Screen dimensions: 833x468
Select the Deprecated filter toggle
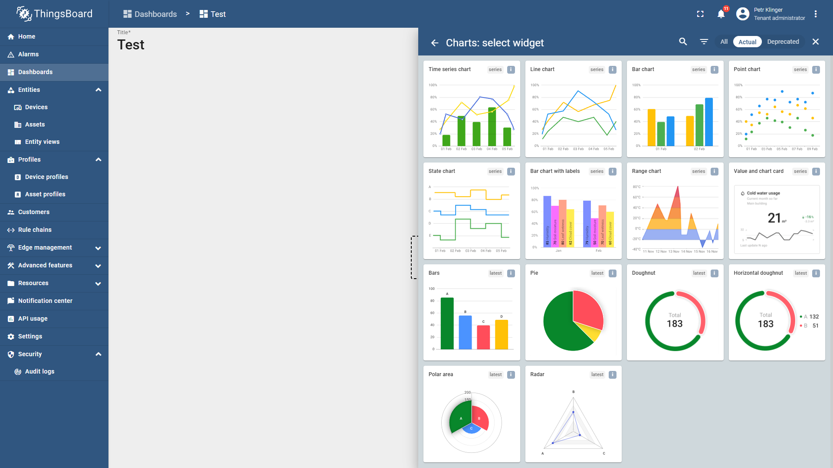click(x=783, y=42)
